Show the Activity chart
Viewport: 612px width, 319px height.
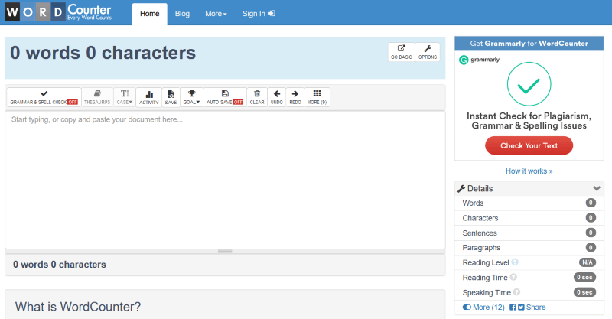click(x=148, y=97)
